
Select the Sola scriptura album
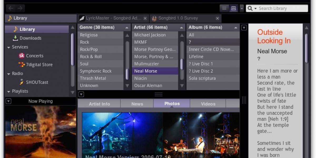(213, 78)
